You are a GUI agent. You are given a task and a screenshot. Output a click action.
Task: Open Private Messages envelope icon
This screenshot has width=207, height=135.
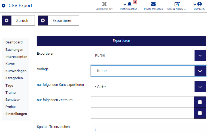click(x=153, y=4)
